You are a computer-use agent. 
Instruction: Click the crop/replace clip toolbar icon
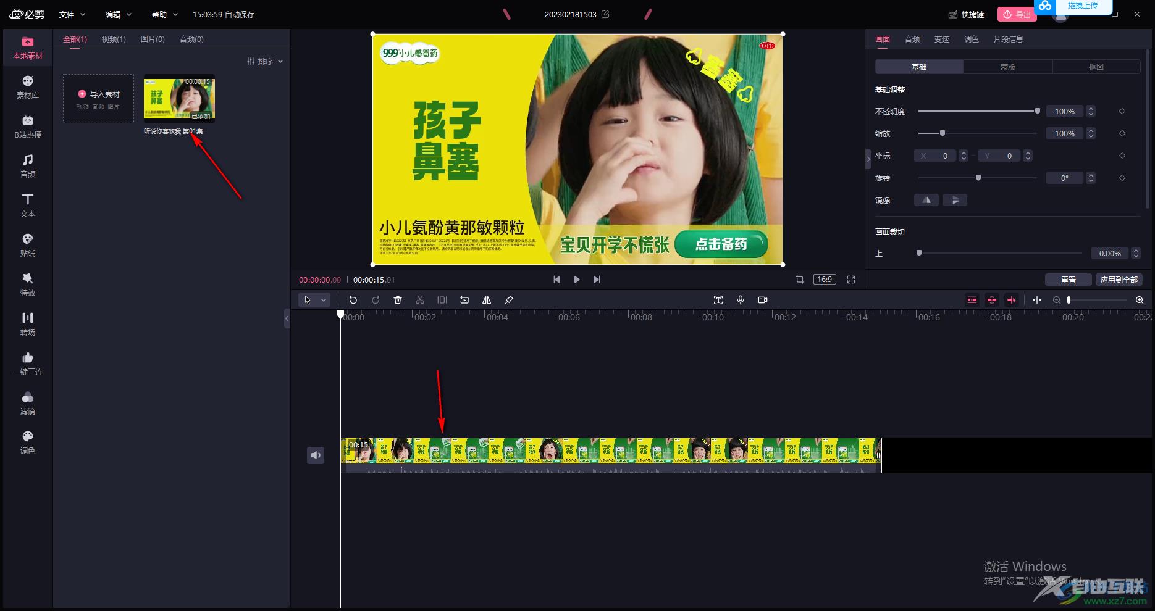(x=464, y=300)
